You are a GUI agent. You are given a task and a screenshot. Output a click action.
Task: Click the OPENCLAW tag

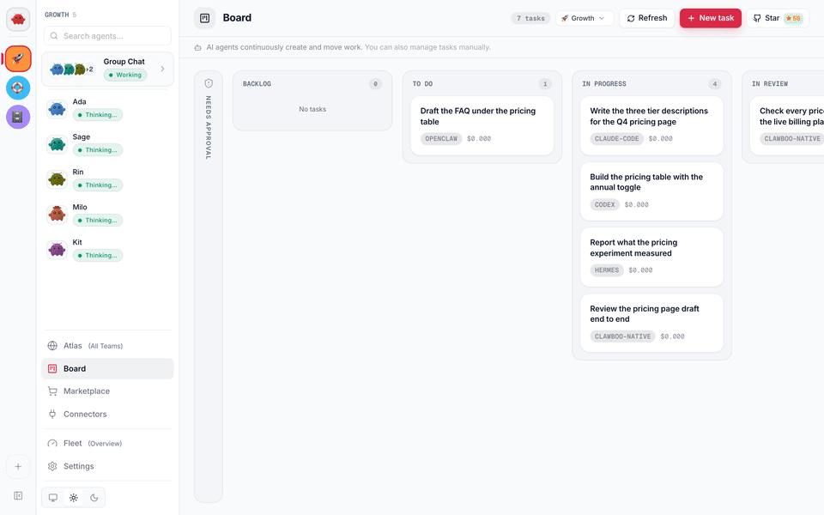pyautogui.click(x=441, y=139)
